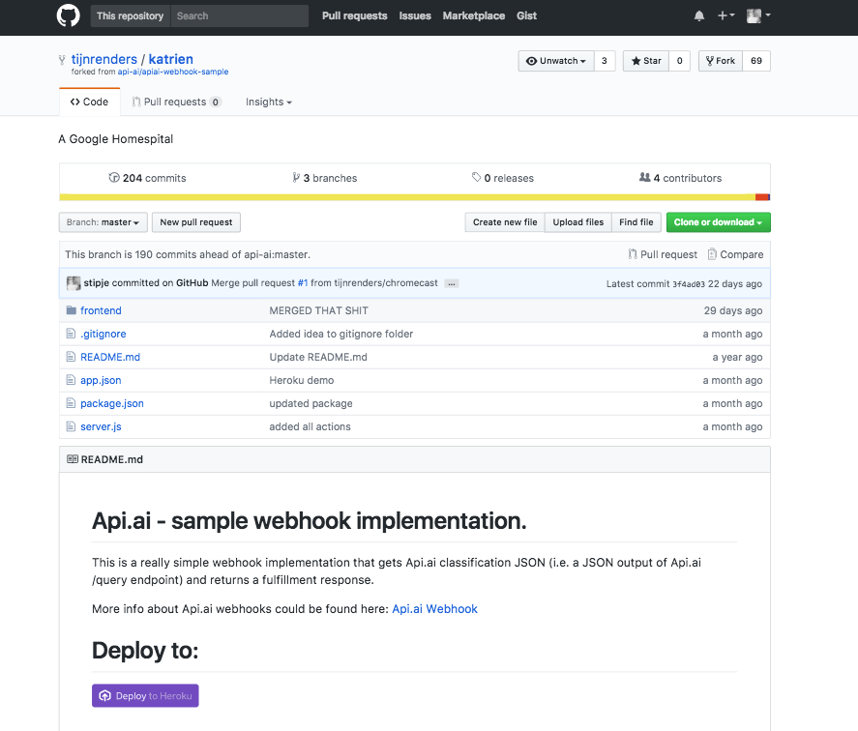The width and height of the screenshot is (858, 731).
Task: Open the Unwatch dropdown
Action: pyautogui.click(x=555, y=61)
